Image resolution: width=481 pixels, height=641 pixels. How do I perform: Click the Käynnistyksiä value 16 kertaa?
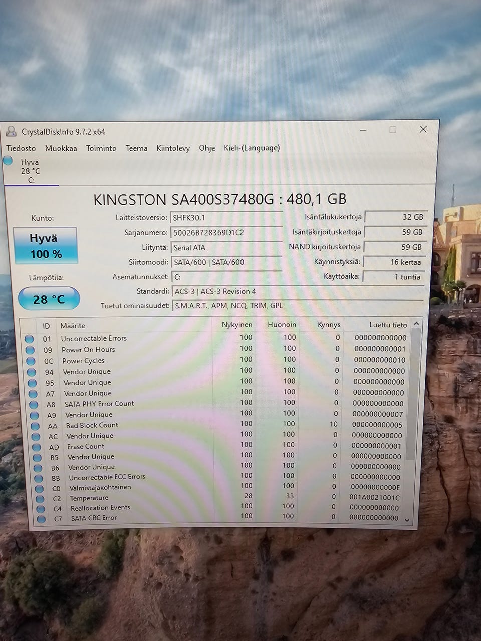[x=394, y=262]
